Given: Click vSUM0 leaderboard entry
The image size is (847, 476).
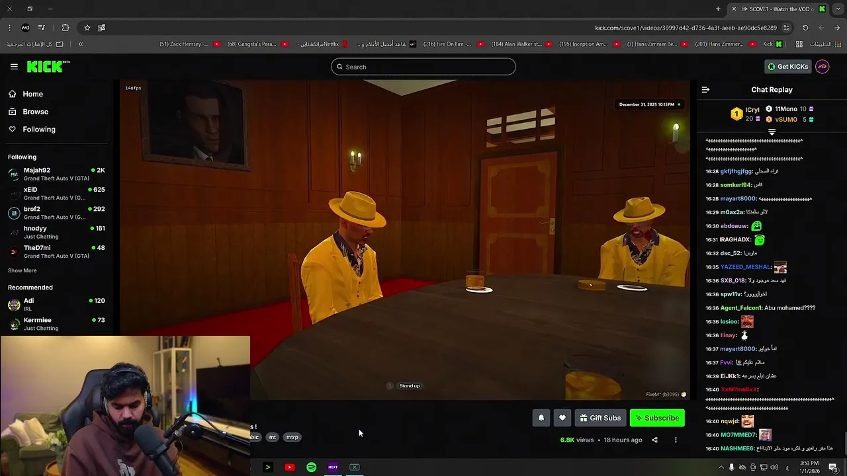Looking at the screenshot, I should (789, 120).
